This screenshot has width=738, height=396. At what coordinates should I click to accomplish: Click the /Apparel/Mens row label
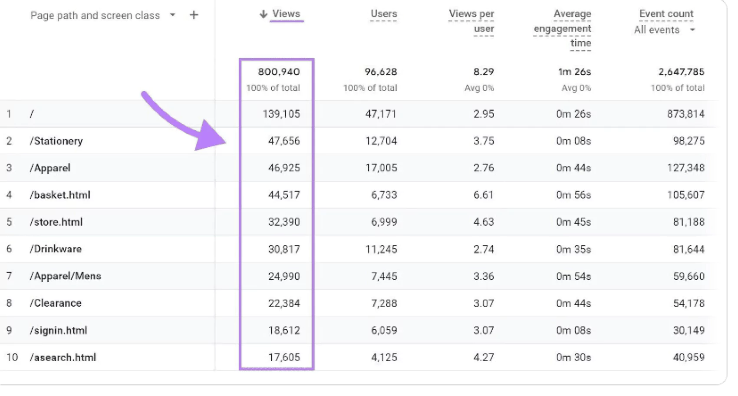click(x=66, y=276)
